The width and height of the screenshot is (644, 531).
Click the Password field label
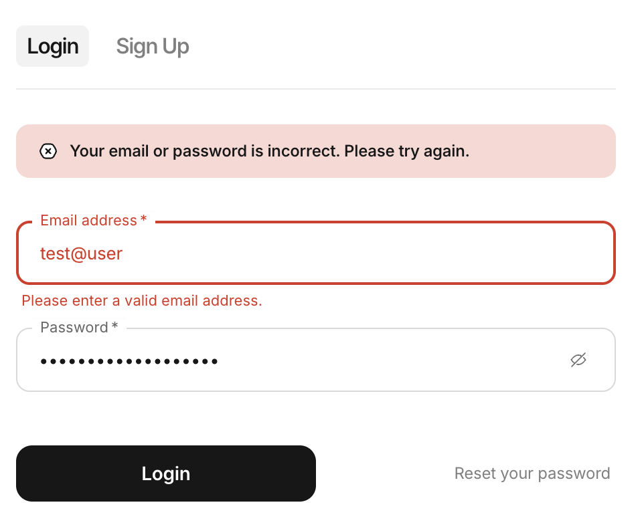[74, 328]
